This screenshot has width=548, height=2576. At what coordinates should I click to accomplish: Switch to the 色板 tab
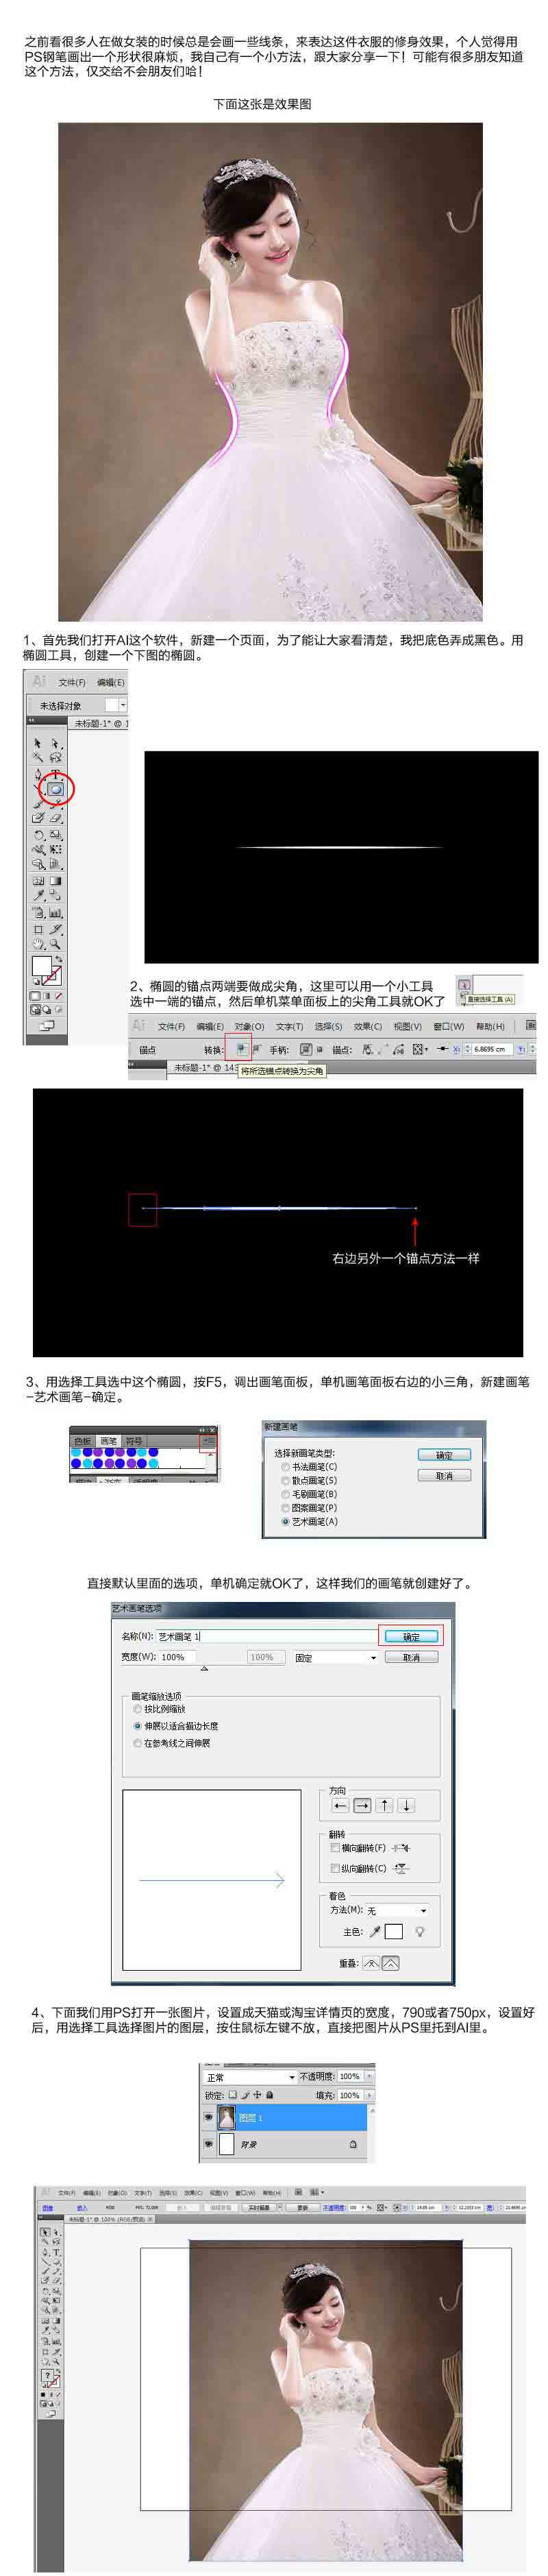(x=83, y=1441)
